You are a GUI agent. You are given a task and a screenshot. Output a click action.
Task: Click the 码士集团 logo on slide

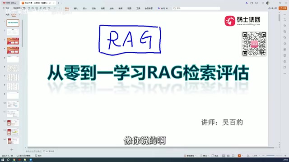pyautogui.click(x=242, y=21)
